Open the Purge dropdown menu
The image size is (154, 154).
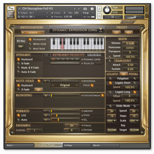point(88,13)
